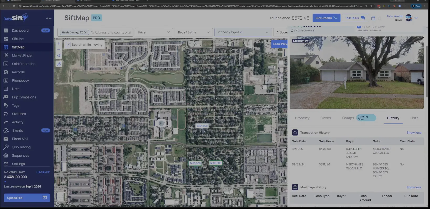Image resolution: width=430 pixels, height=209 pixels.
Task: Open Sequences in the sidebar
Action: coord(20,156)
